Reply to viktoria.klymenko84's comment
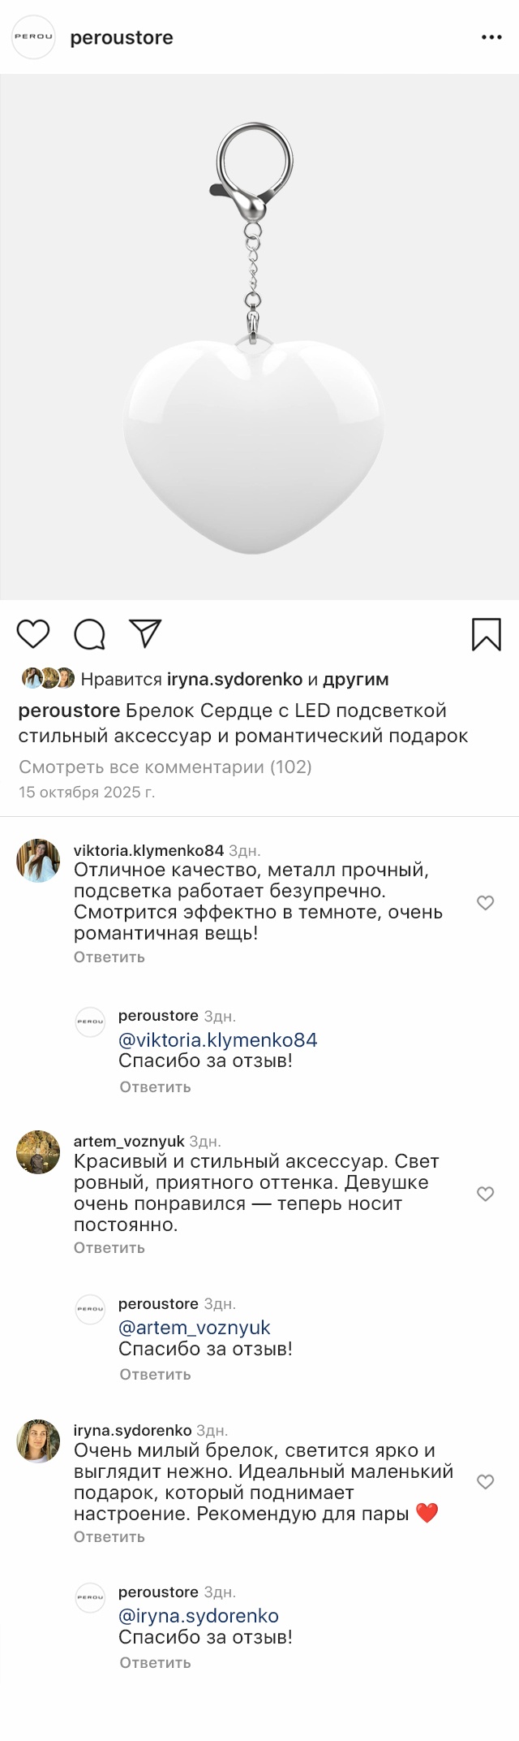The image size is (519, 1741). click(x=109, y=957)
